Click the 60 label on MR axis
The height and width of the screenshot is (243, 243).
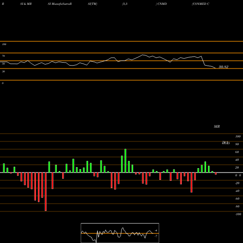[237, 152]
